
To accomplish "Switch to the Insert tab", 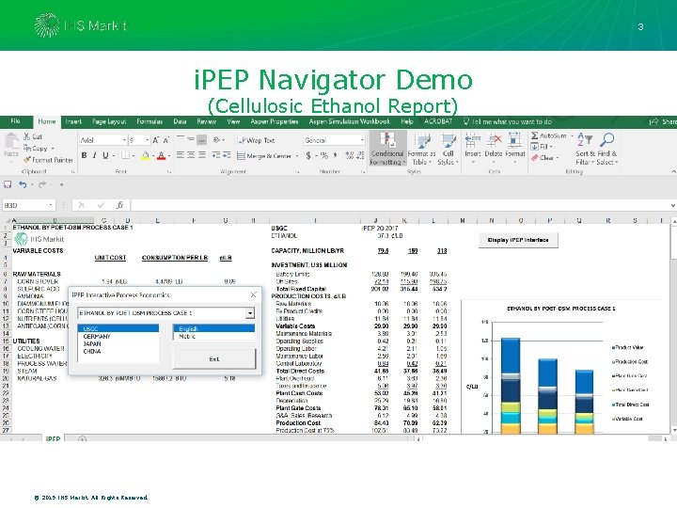I will pos(73,121).
